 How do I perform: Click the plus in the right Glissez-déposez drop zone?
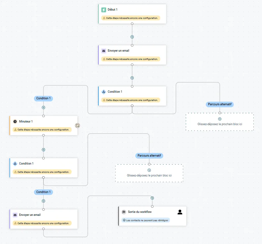pyautogui.click(x=220, y=119)
